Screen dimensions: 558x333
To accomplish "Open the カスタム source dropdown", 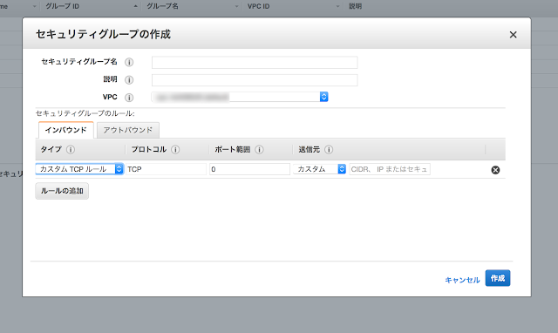I will click(x=320, y=169).
